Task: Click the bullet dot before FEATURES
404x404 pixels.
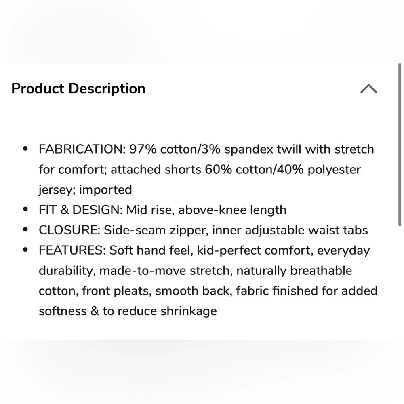Action: pos(25,250)
